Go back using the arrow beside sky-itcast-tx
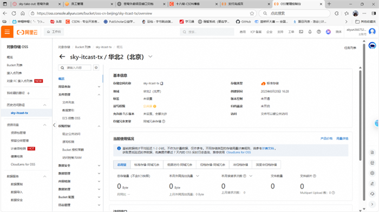The image size is (379, 212). 62,57
